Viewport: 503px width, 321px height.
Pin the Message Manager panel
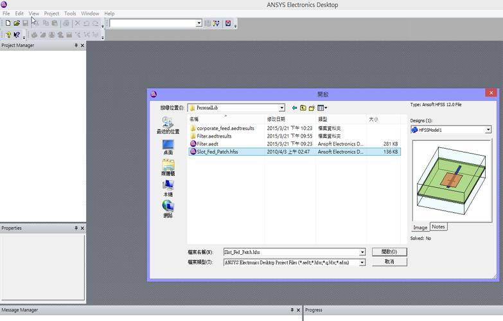(x=292, y=310)
